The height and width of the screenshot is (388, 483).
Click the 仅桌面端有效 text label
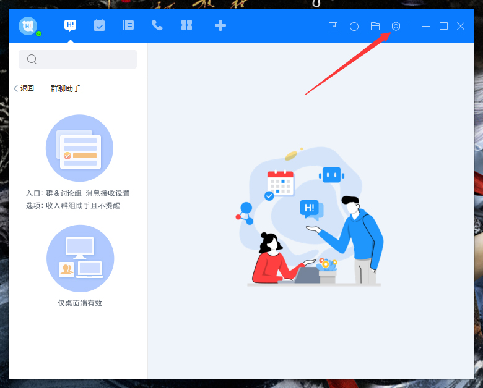click(80, 303)
